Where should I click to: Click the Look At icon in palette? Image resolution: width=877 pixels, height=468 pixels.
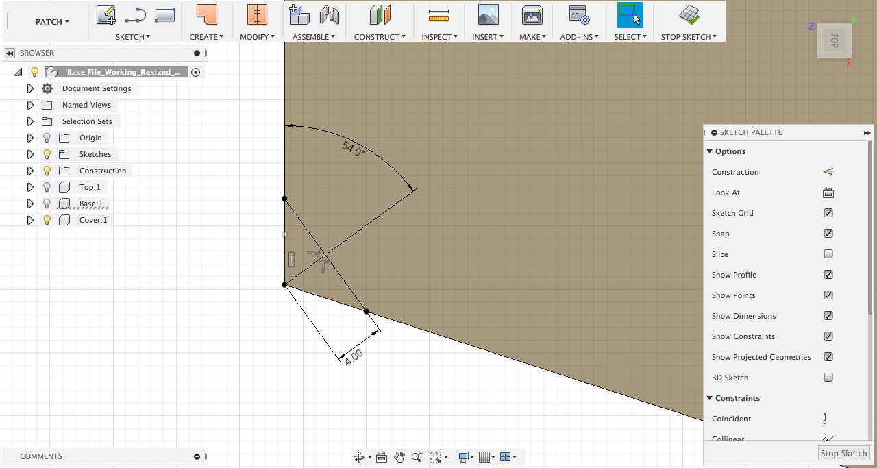pyautogui.click(x=828, y=193)
